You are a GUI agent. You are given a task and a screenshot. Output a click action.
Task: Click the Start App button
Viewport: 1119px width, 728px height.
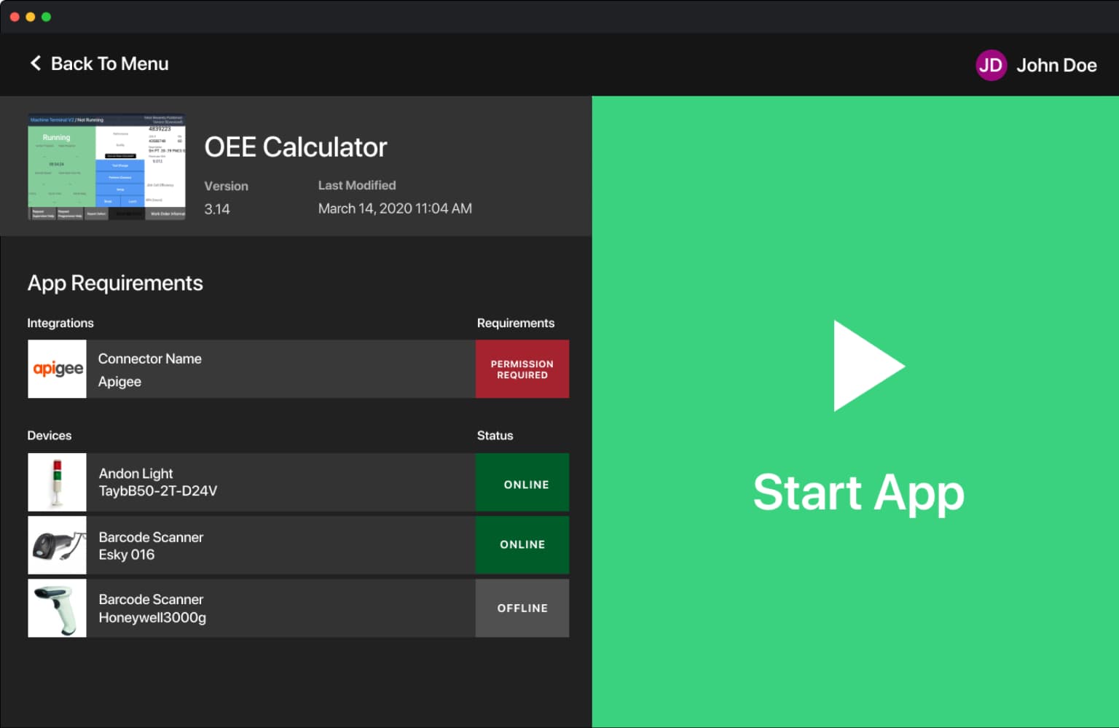858,494
